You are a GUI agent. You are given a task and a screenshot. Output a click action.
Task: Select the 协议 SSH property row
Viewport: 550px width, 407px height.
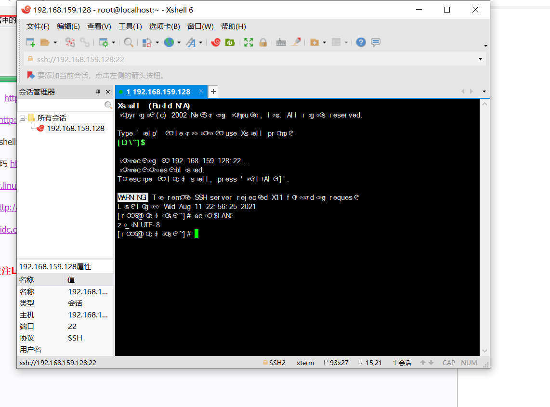[x=65, y=338]
